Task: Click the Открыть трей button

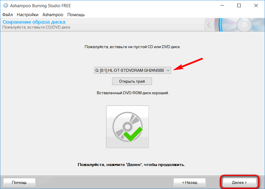Action: point(132,81)
